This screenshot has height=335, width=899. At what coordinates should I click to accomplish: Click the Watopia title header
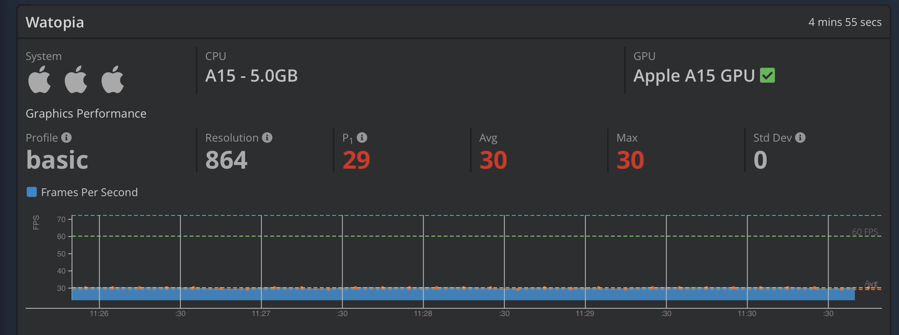click(55, 22)
